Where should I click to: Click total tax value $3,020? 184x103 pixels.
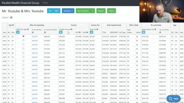[x=92, y=37]
